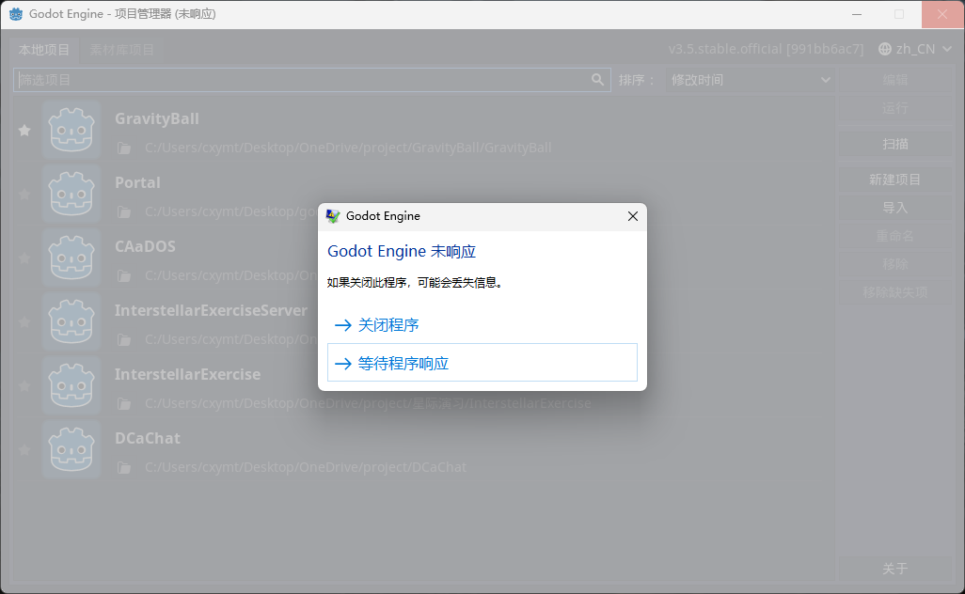Toggle the star on CAaDOS project
This screenshot has width=965, height=594.
point(24,258)
